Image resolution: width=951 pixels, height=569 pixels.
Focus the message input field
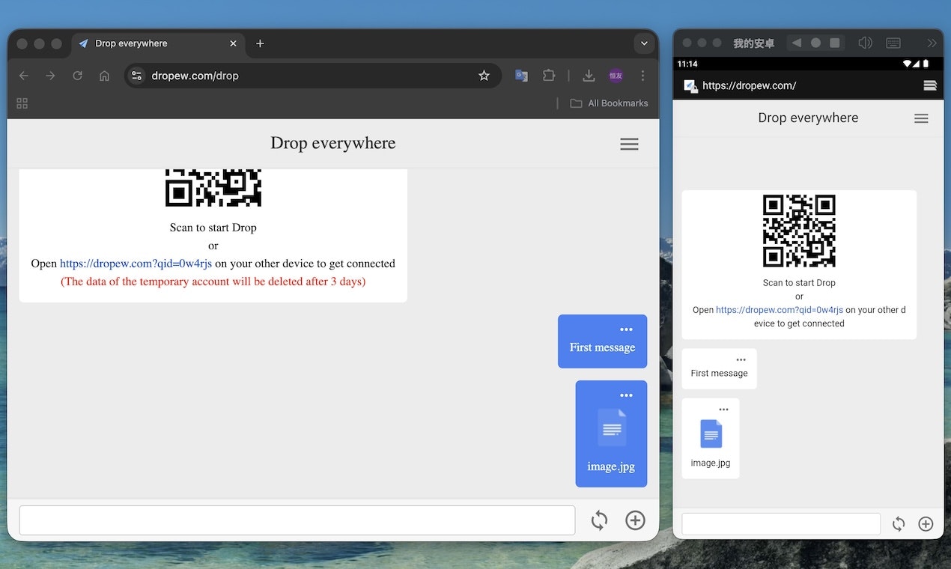(x=297, y=520)
